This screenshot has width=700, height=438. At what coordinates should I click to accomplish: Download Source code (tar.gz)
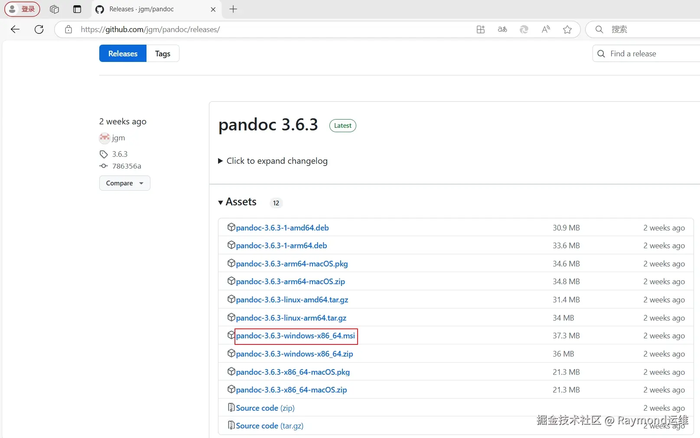tap(270, 426)
